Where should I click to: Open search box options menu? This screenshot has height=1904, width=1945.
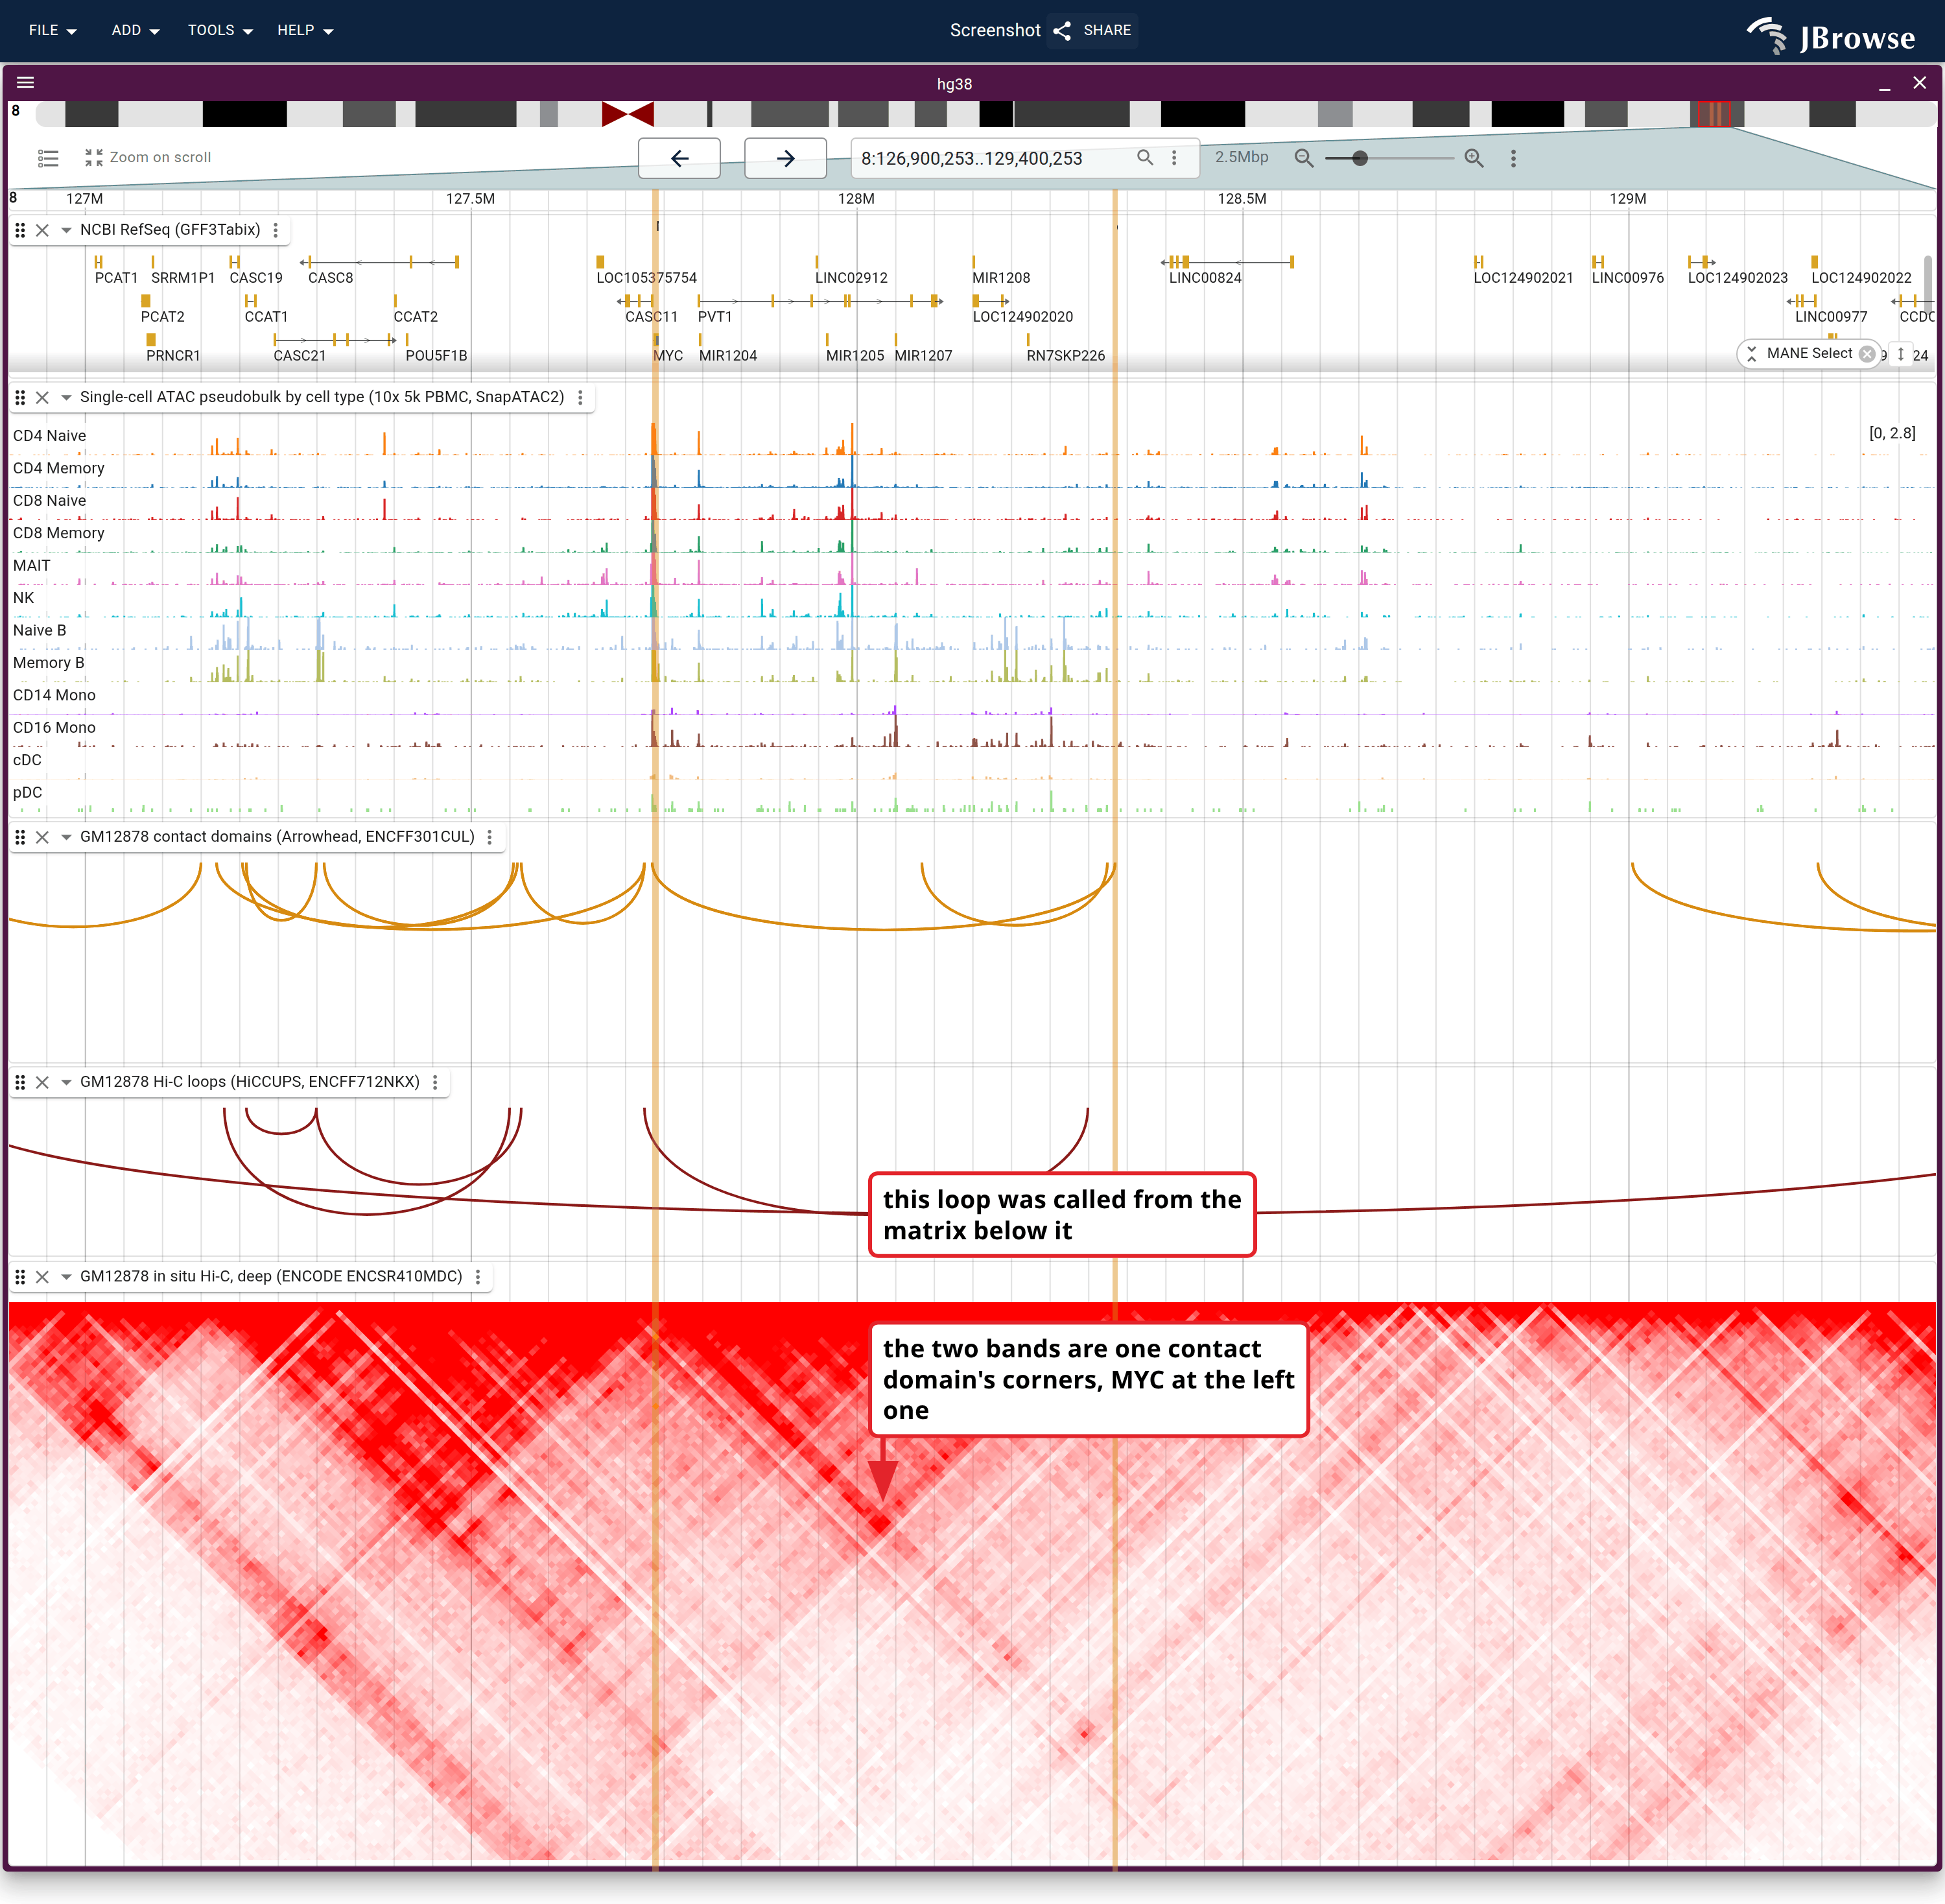pyautogui.click(x=1174, y=158)
